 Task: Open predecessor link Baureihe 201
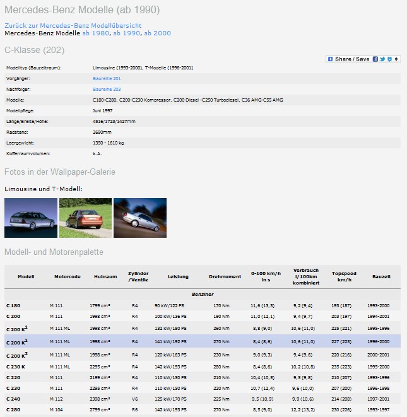coord(107,78)
